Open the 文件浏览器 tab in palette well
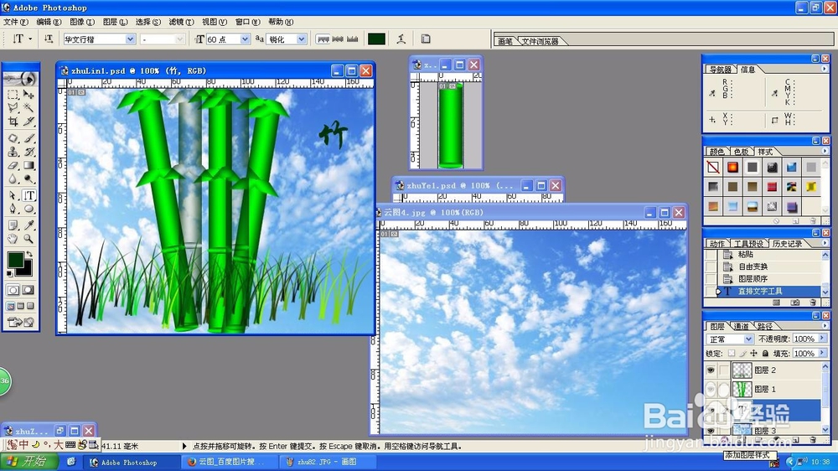The height and width of the screenshot is (471, 838). click(539, 41)
